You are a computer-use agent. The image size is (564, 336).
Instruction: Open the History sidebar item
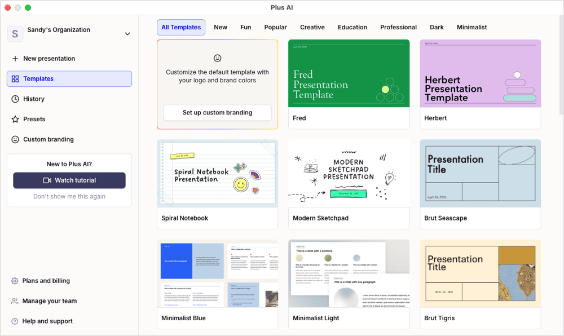click(69, 99)
